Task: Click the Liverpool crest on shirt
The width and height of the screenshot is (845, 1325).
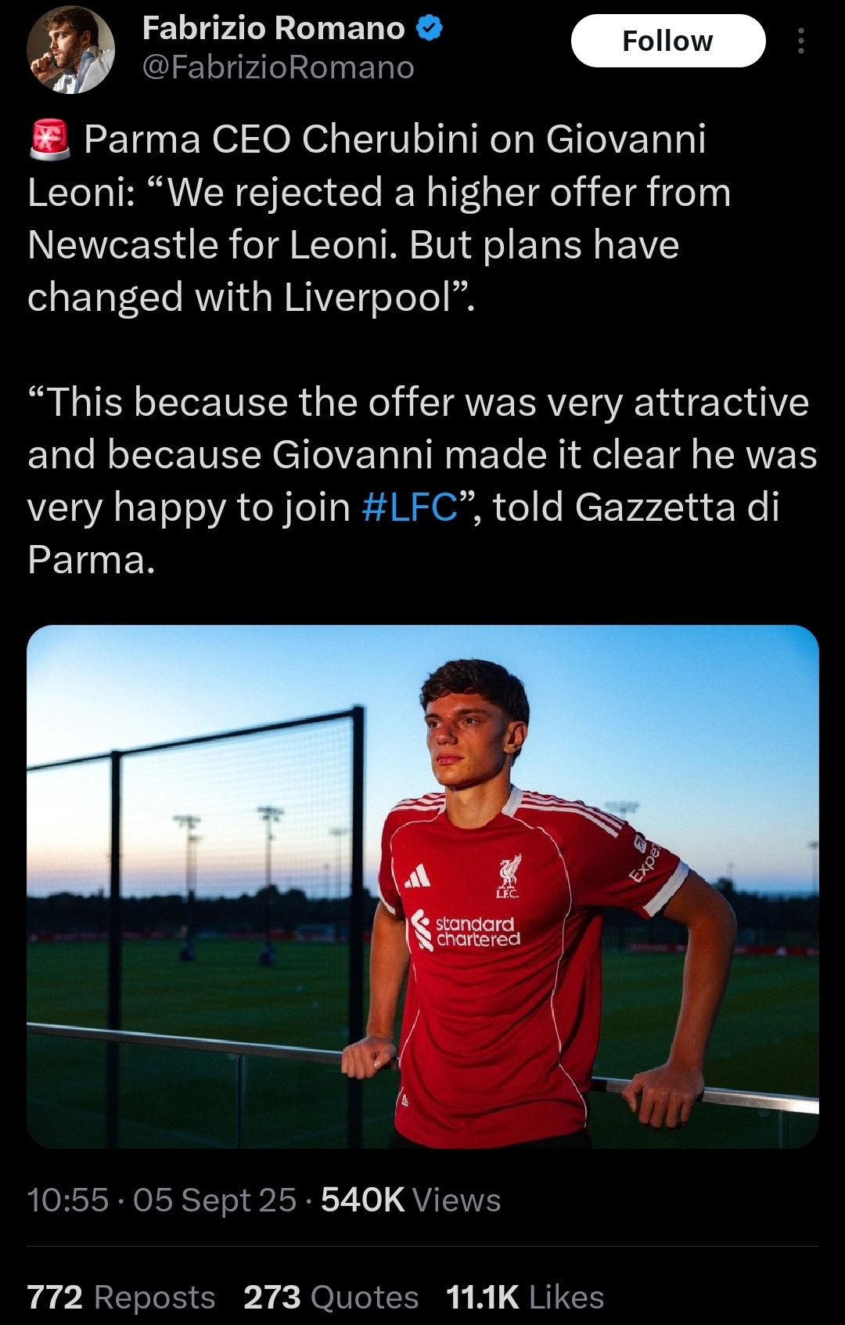Action: (510, 876)
